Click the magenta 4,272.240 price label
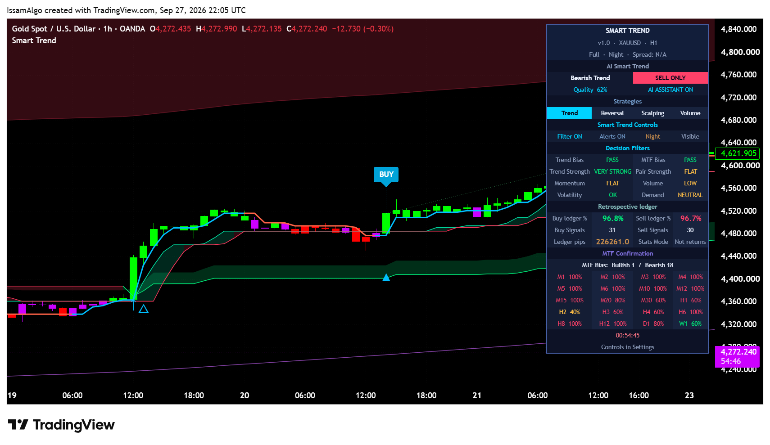Screen dimensions: 770x445 (x=737, y=356)
